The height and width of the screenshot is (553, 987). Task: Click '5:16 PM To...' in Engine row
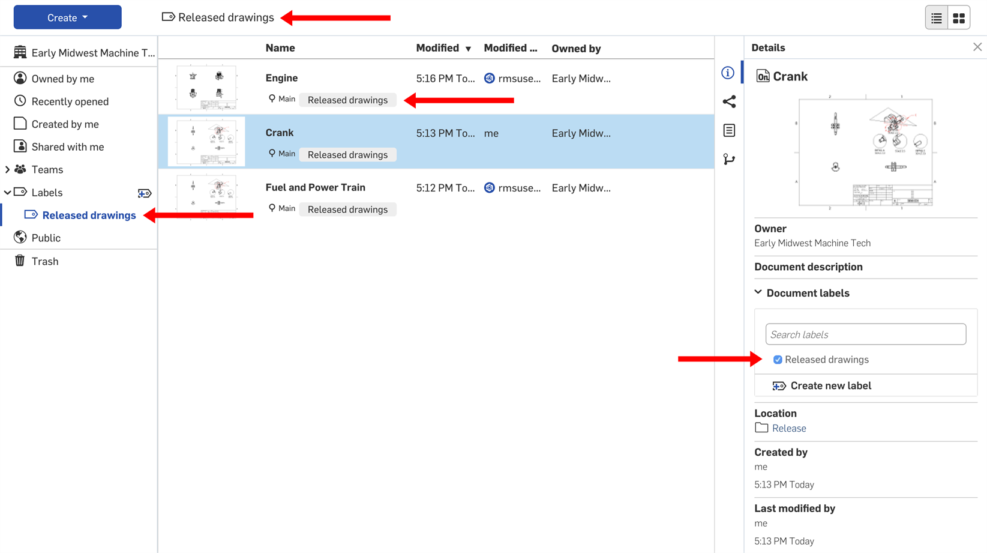coord(445,79)
